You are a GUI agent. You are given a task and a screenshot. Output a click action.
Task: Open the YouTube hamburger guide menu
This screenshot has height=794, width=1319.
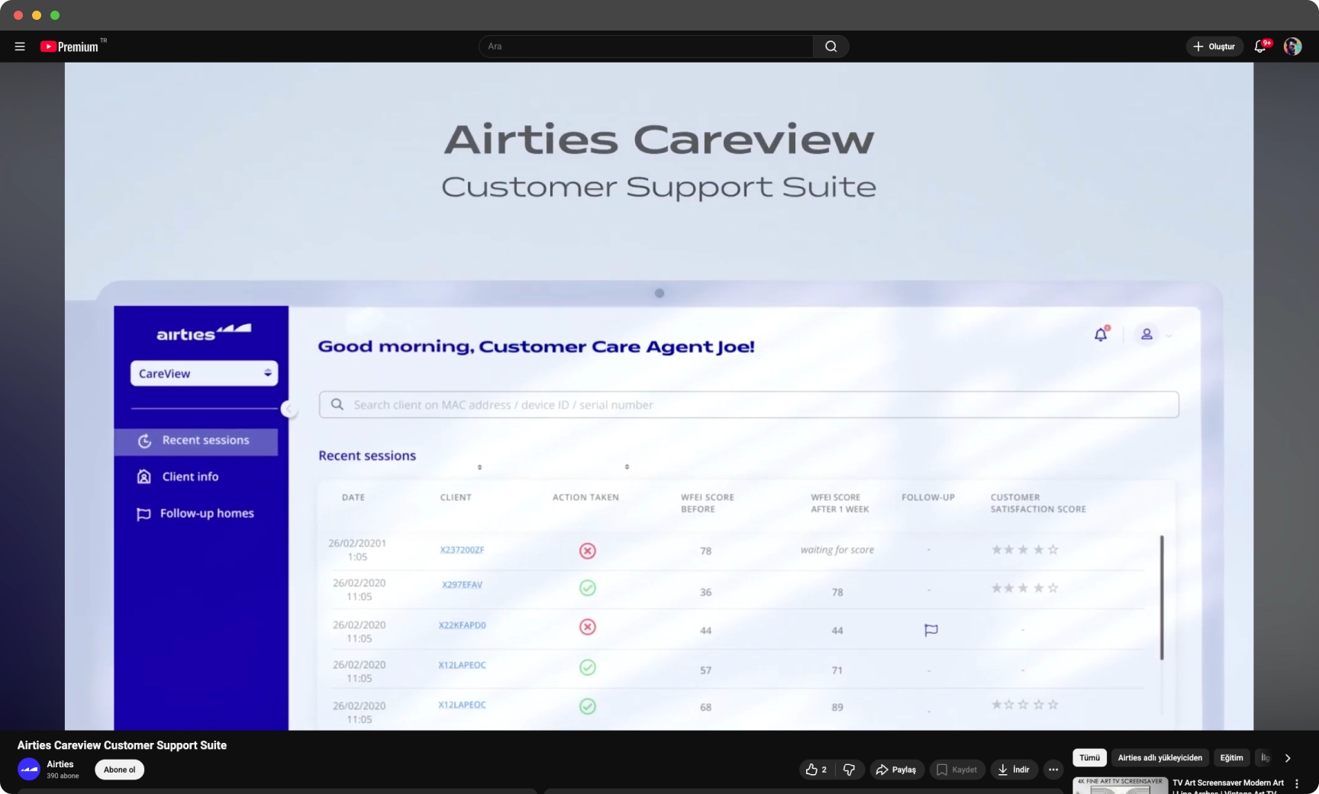[20, 47]
